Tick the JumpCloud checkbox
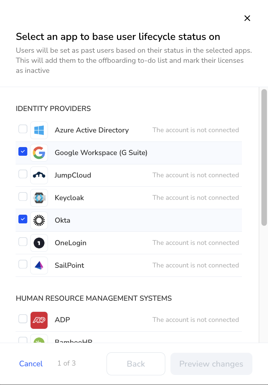 [23, 174]
